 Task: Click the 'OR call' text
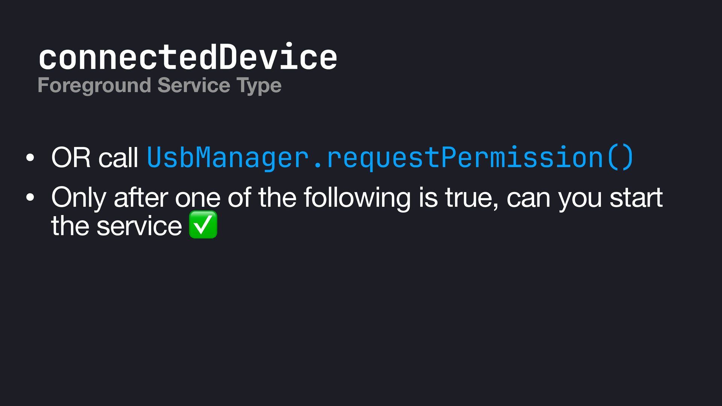pos(95,157)
